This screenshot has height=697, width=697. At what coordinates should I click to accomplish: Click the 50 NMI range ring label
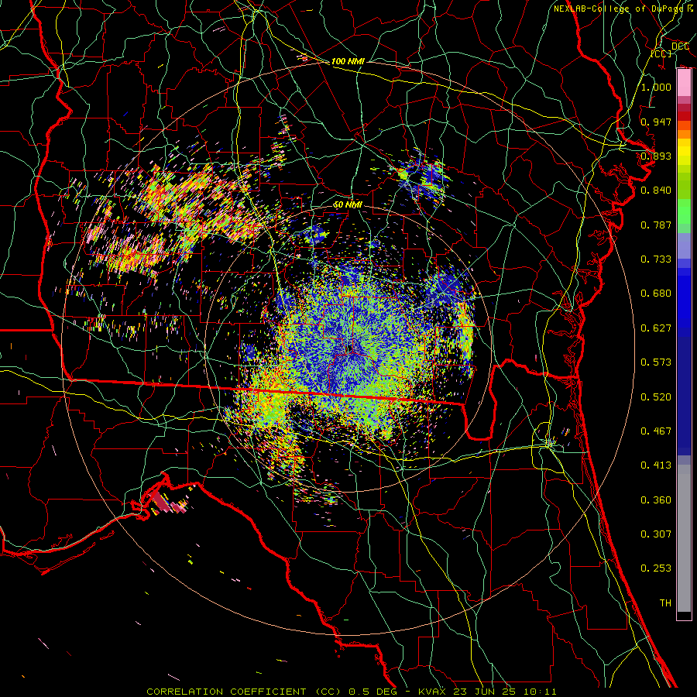click(x=348, y=205)
